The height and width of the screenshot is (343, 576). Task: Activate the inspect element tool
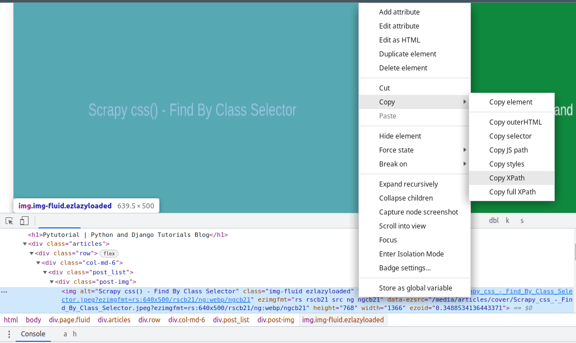(8, 220)
